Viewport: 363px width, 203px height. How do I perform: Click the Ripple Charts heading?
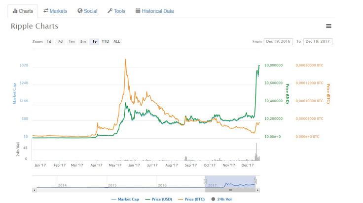35,26
